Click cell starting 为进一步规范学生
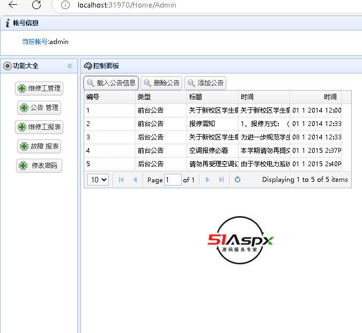Viewport: 362px width, 333px height. coord(264,137)
